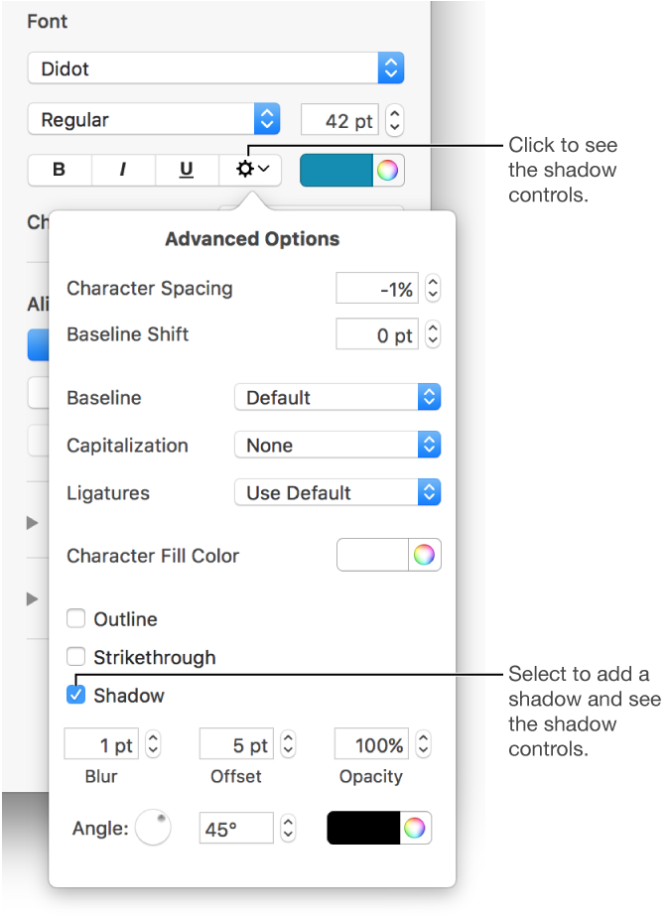Image resolution: width=669 pixels, height=917 pixels.
Task: Adjust the shadow Angle wheel
Action: click(x=153, y=827)
